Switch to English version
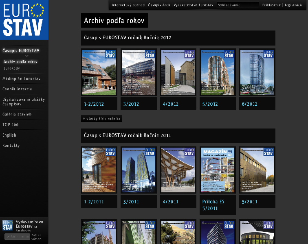The height and width of the screenshot is (244, 308). coord(9,135)
